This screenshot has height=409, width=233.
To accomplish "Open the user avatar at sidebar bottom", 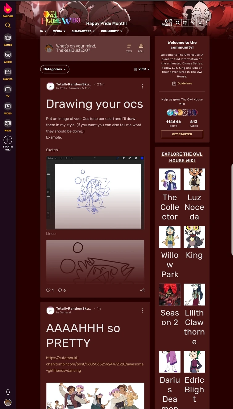I will [8, 402].
